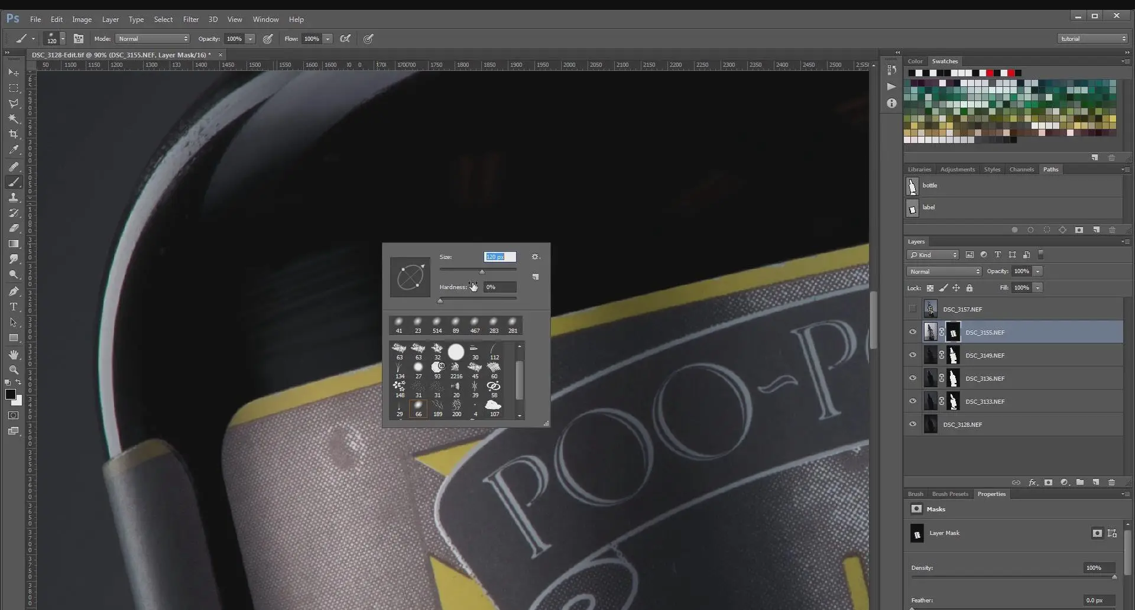
Task: Open the layer blend mode Normal dropdown
Action: (x=944, y=271)
